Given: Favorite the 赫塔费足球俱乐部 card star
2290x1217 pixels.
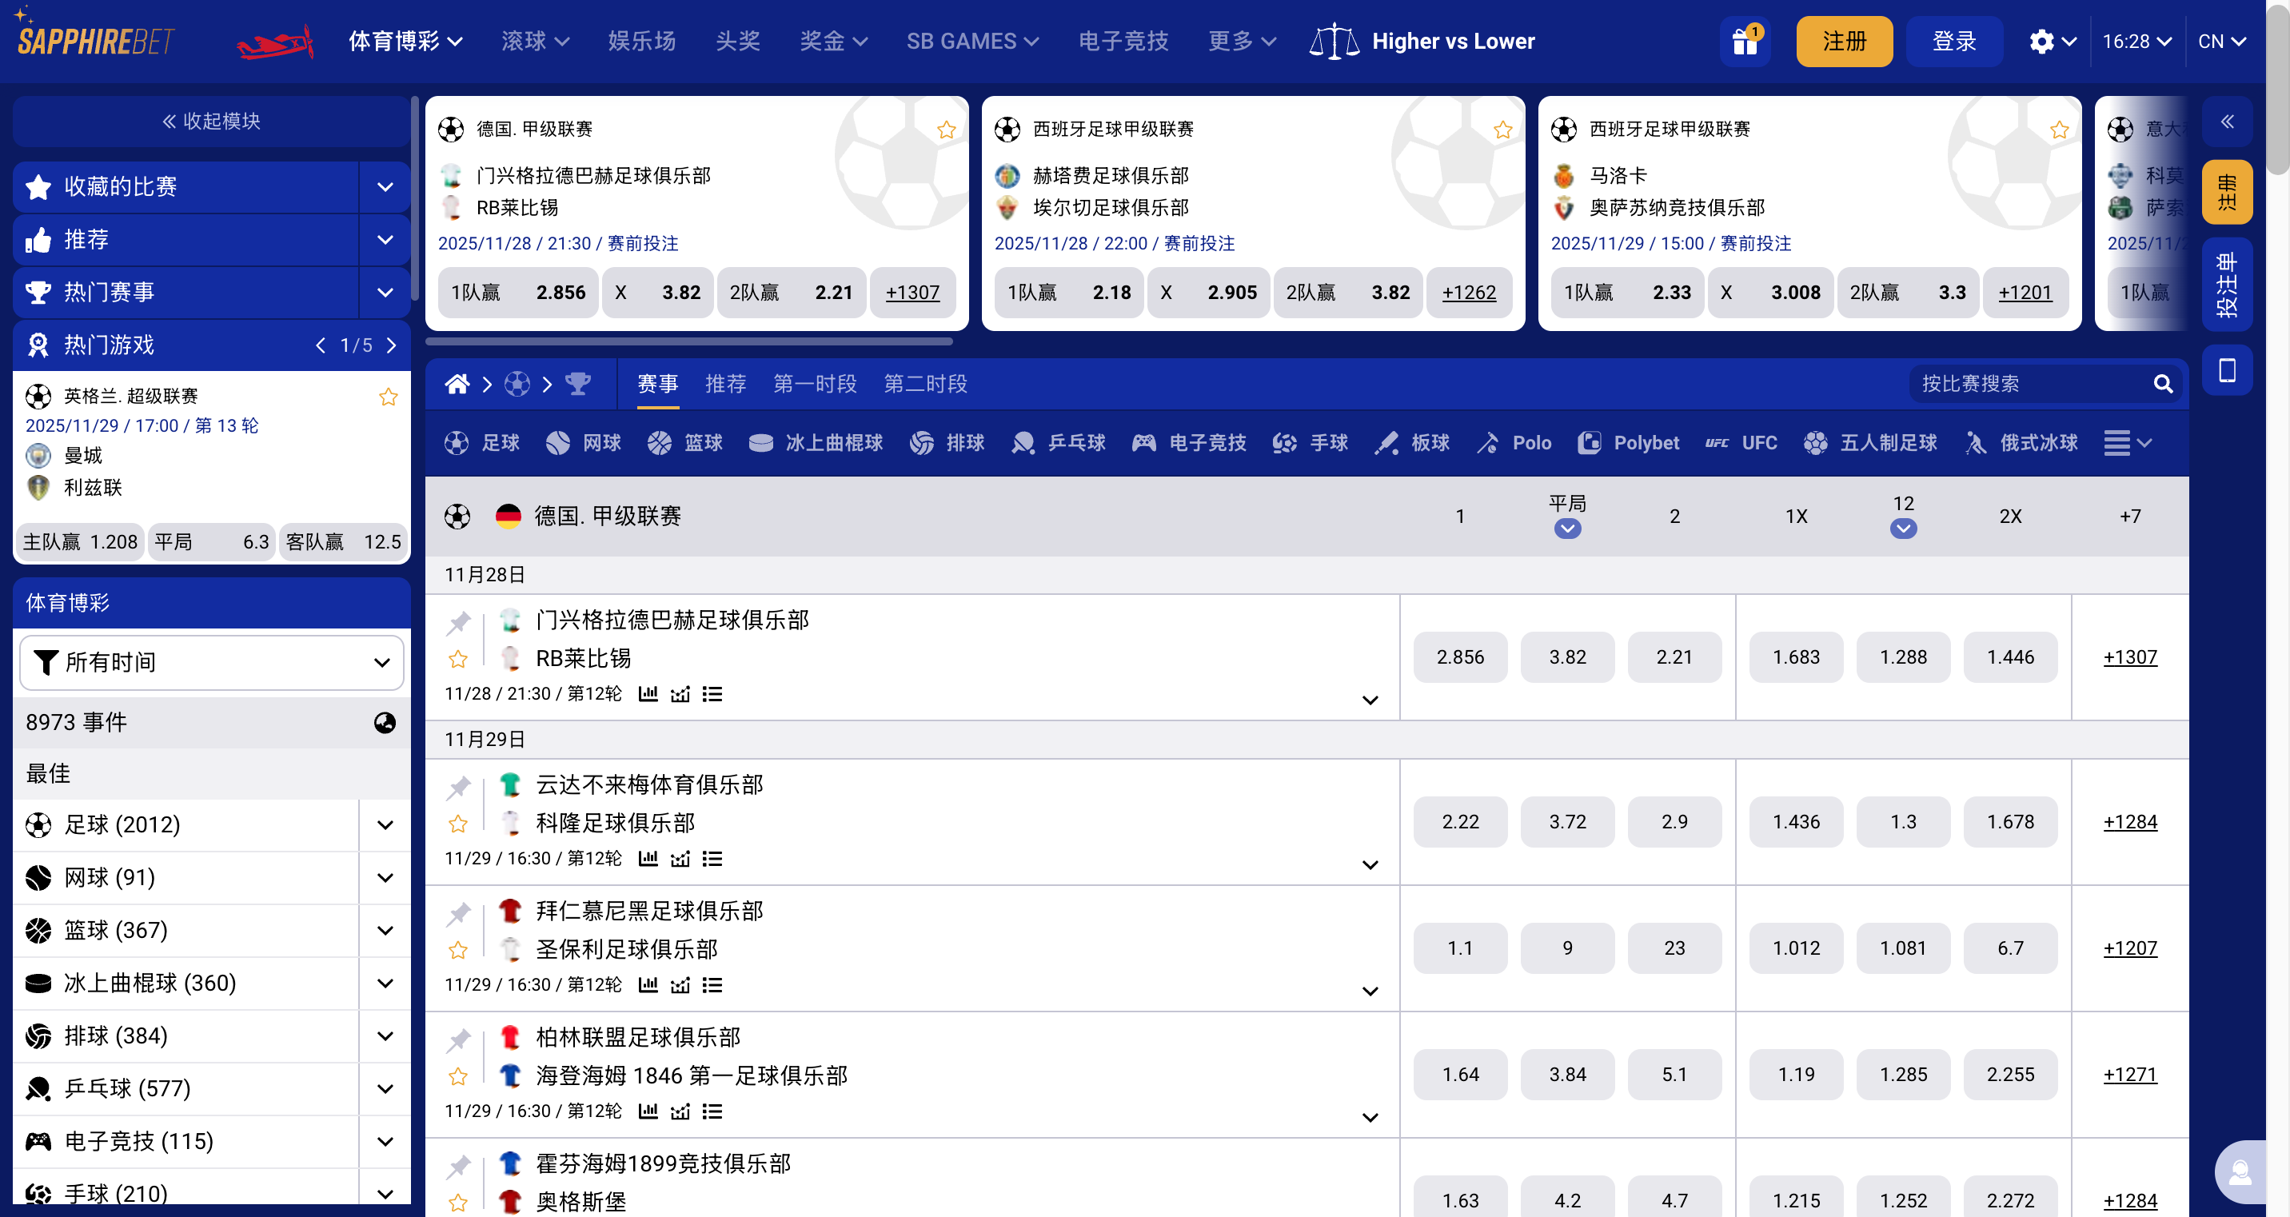Looking at the screenshot, I should (1502, 130).
